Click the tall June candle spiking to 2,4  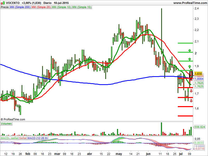click(x=161, y=31)
